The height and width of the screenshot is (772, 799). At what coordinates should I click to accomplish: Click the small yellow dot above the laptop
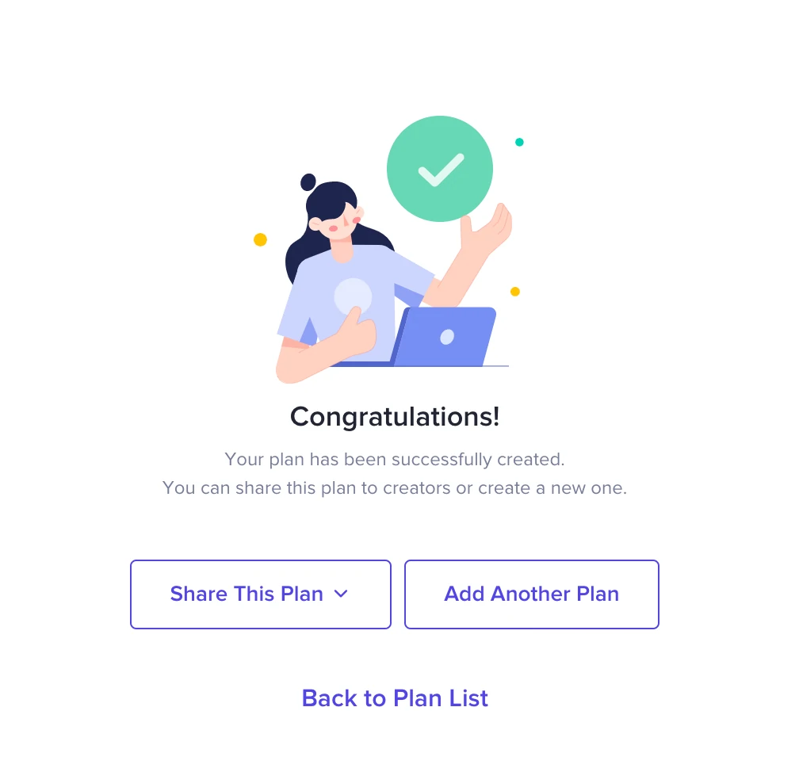pos(515,292)
